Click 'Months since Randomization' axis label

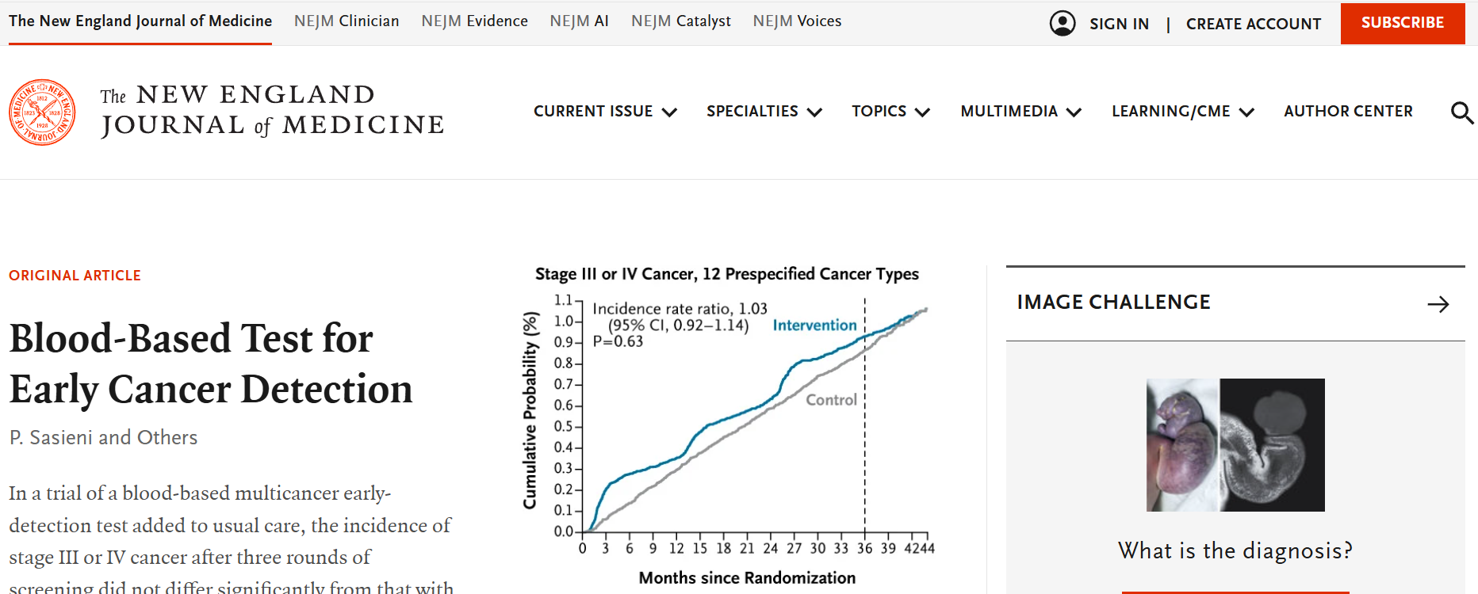pos(747,578)
